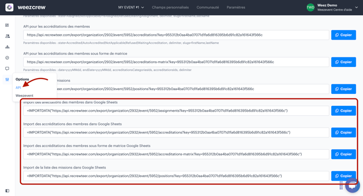Open the Champs personnalisés menu
Viewport: 363px width, 196px height.
click(x=170, y=7)
